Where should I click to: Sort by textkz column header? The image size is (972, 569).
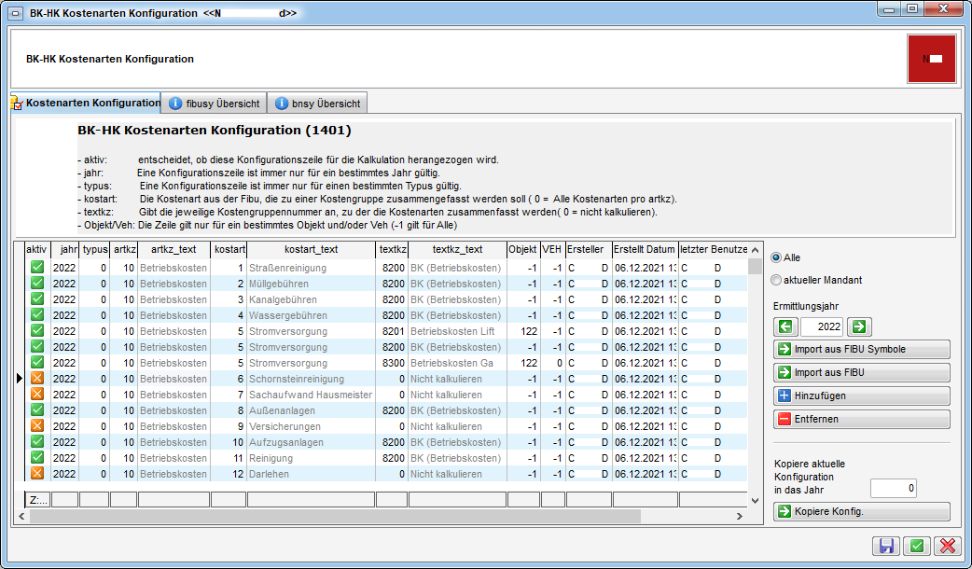click(x=392, y=249)
